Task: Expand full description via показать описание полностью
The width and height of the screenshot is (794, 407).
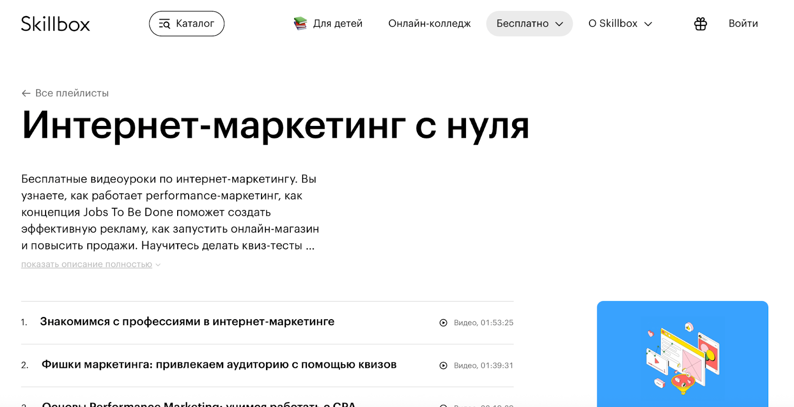Action: coord(87,264)
